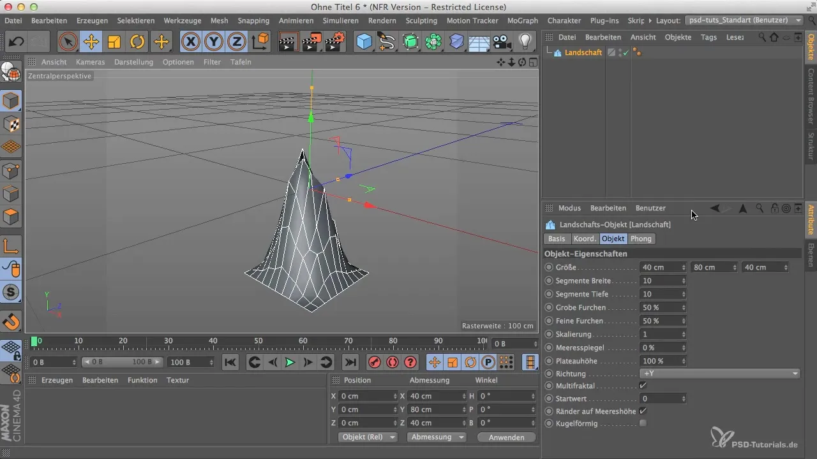Click the Skalierung input field

[x=663, y=334]
